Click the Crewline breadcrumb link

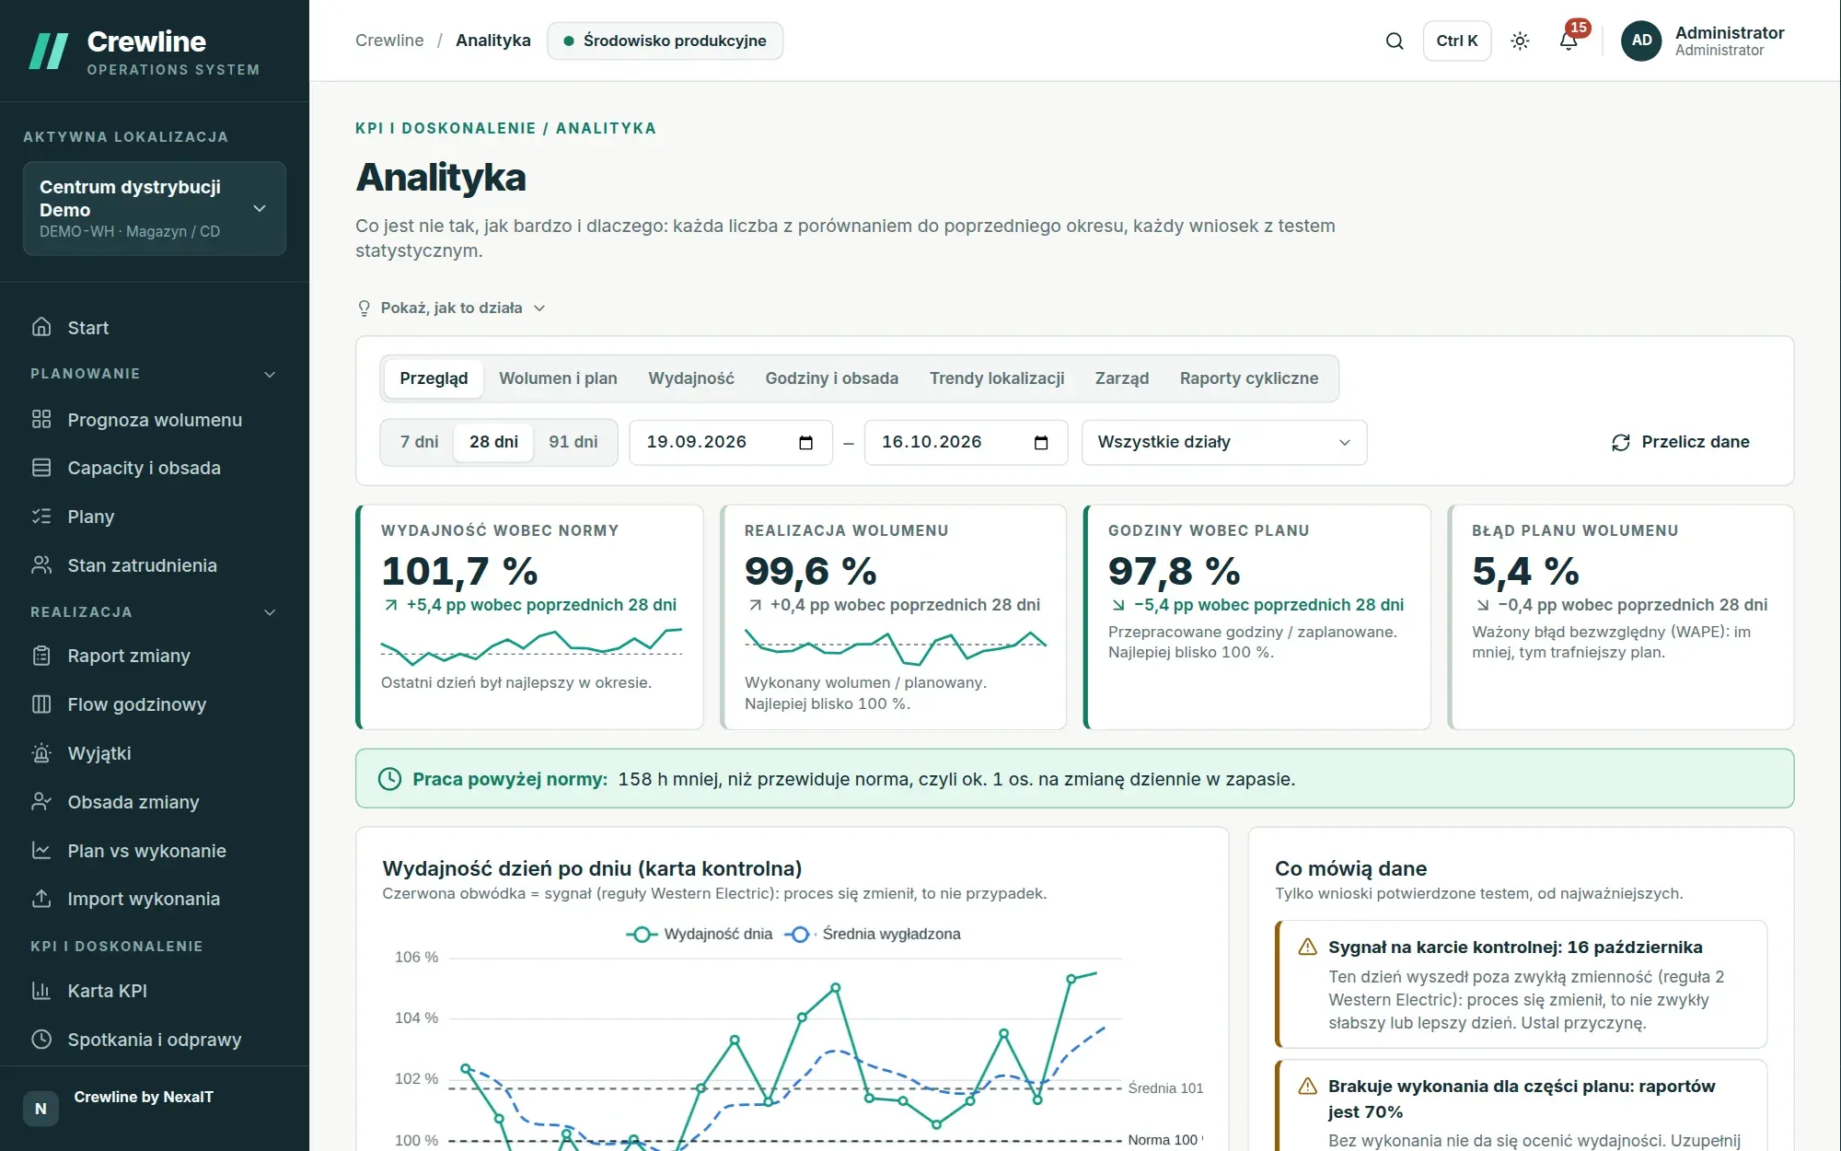[x=389, y=41]
